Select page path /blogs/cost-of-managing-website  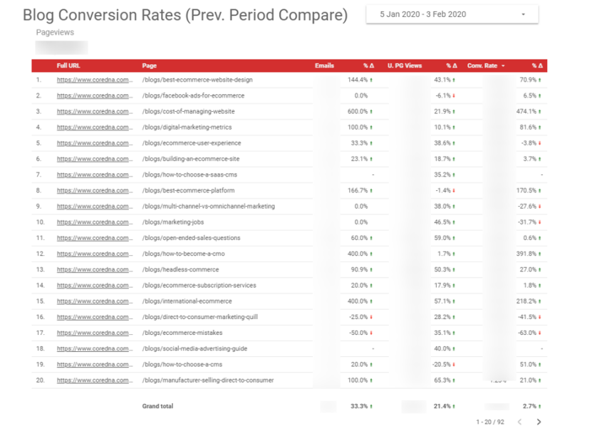[x=188, y=112]
